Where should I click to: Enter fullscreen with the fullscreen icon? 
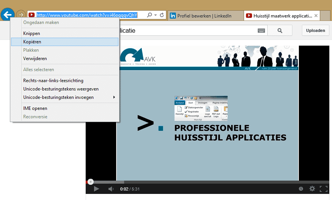point(324,189)
